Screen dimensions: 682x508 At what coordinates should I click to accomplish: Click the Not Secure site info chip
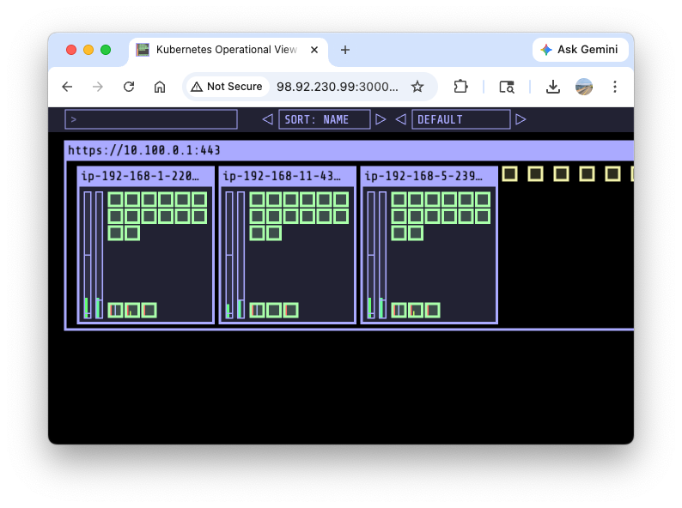tap(227, 87)
